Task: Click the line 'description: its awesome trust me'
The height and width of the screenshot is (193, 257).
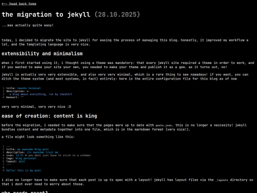Action: click(32, 152)
